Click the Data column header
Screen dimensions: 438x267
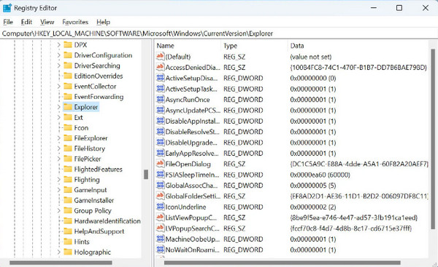358,46
